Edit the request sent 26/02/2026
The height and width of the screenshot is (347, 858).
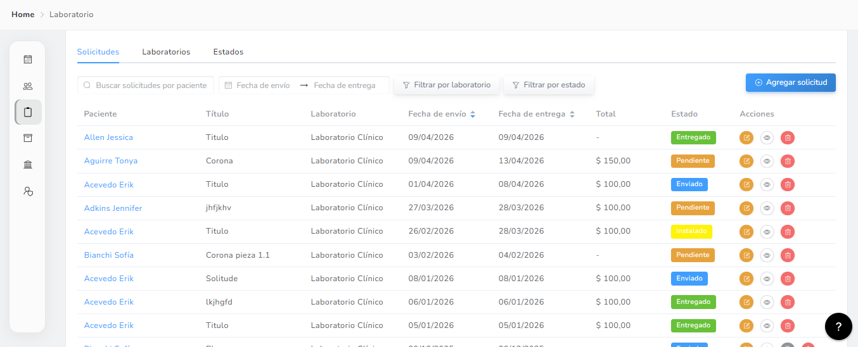coord(746,232)
